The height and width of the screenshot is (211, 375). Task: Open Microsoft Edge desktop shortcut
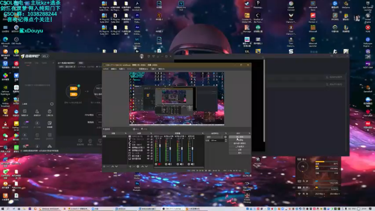(5, 41)
